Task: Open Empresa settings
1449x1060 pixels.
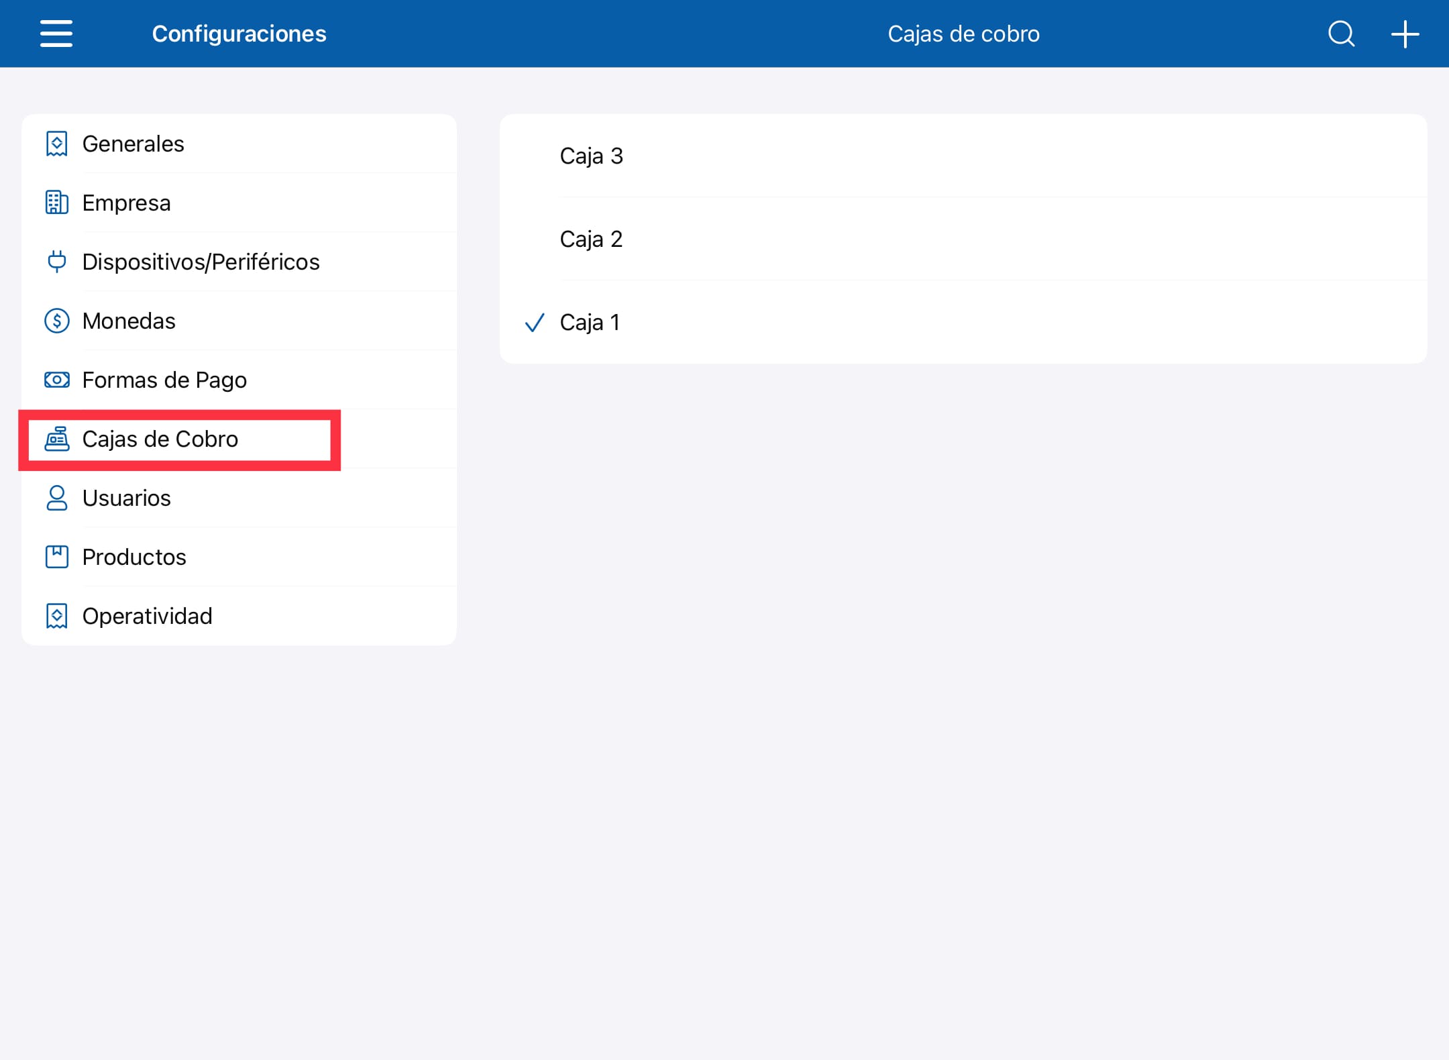Action: 239,203
